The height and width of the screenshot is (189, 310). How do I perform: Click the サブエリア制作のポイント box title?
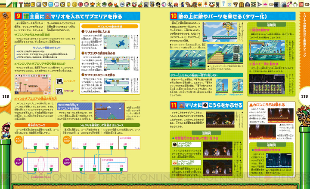click(x=47, y=48)
